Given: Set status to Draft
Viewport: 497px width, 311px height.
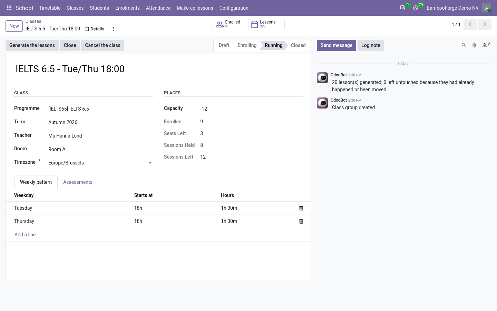Looking at the screenshot, I should click(224, 45).
